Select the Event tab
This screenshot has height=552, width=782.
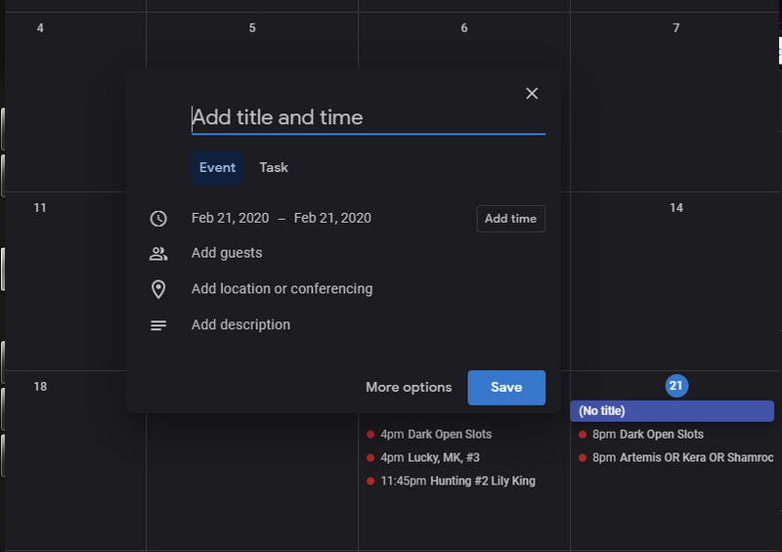[x=217, y=168]
